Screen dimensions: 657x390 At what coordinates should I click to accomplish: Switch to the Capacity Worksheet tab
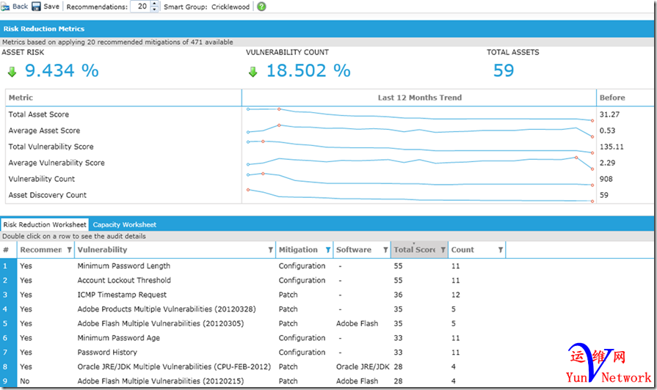[x=124, y=224]
